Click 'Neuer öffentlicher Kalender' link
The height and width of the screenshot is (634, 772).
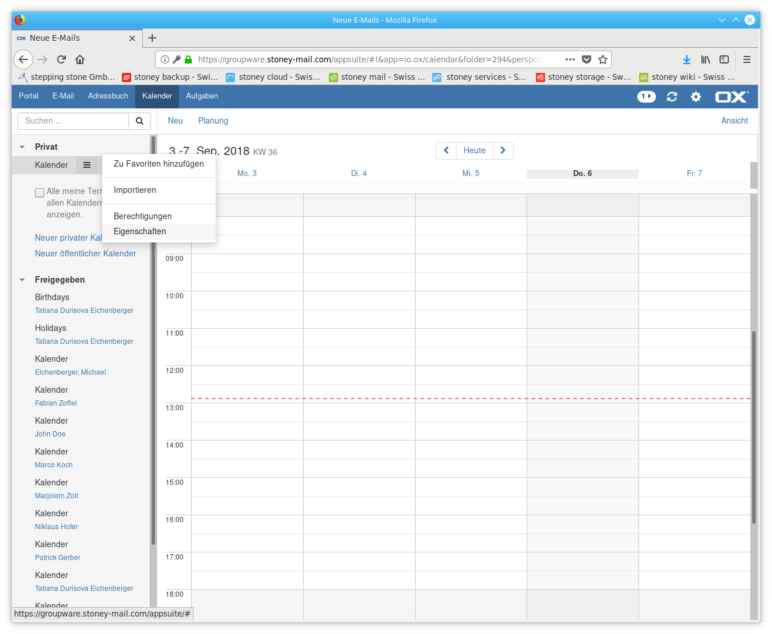click(x=86, y=253)
